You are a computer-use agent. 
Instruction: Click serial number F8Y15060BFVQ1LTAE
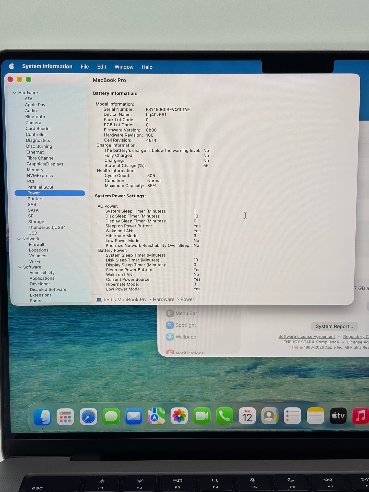point(168,110)
